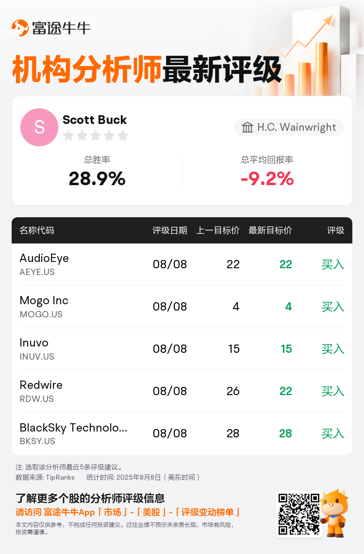Click the 最新目标价 column header
The height and width of the screenshot is (554, 364).
pos(270,230)
